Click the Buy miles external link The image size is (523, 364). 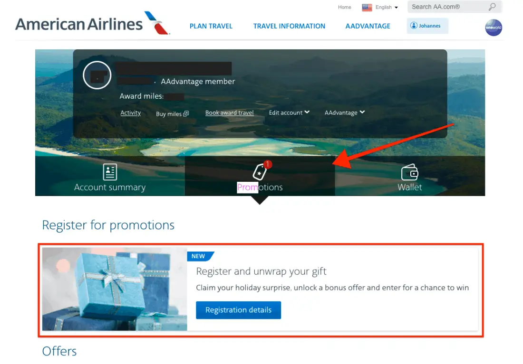click(172, 114)
